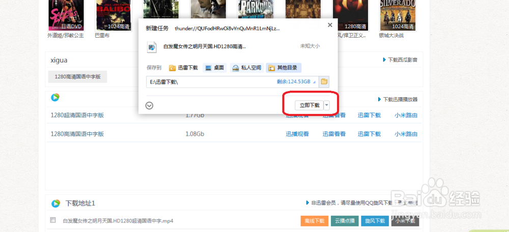Select 迅雷下载 save location
Screen dimensions: 509x232
click(x=183, y=68)
